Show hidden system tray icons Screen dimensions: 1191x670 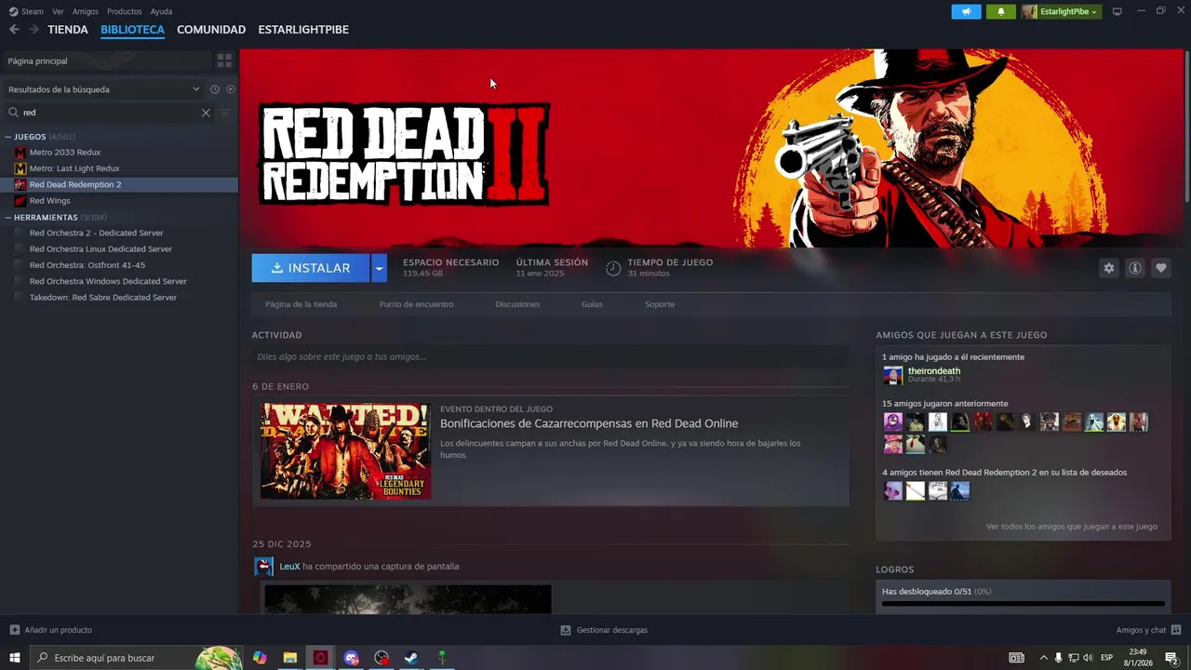[1043, 658]
